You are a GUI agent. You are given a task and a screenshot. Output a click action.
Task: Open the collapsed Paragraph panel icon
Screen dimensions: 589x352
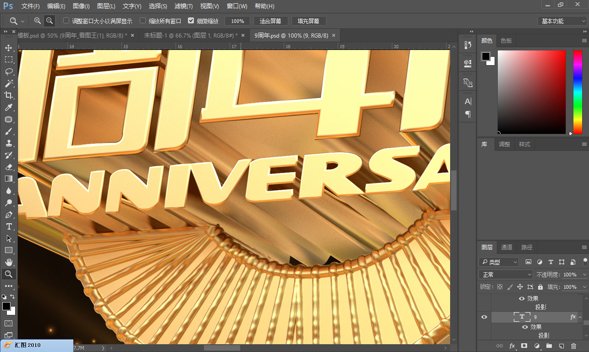pyautogui.click(x=468, y=114)
